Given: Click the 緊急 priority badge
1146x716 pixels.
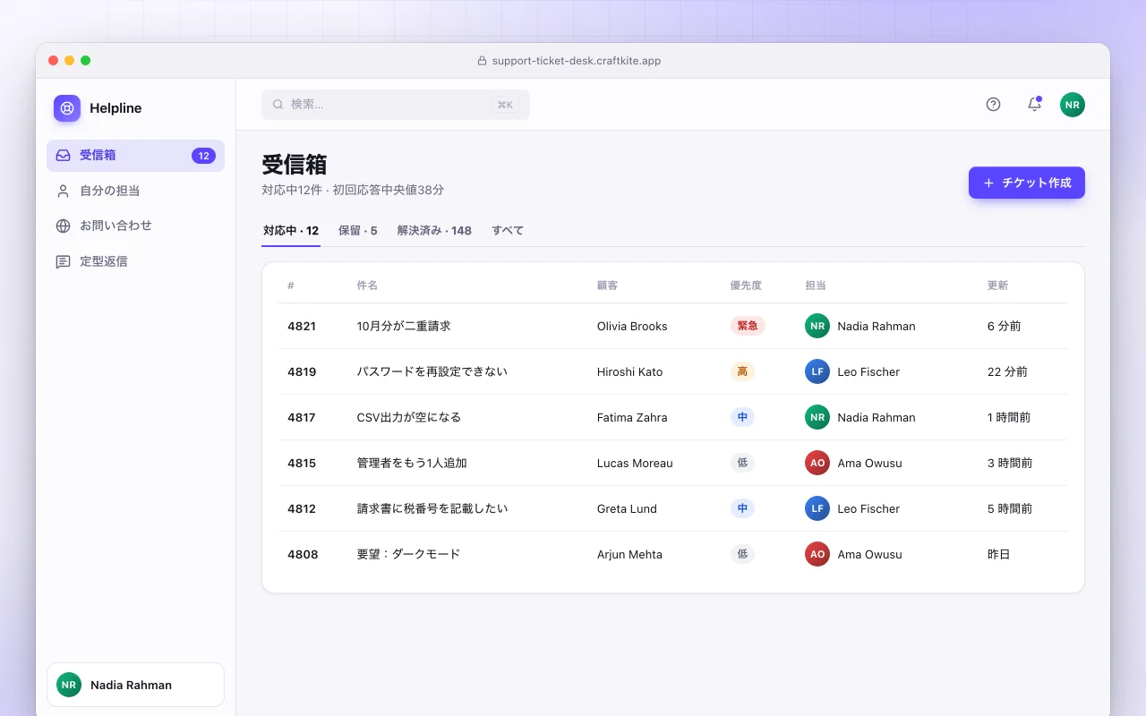Looking at the screenshot, I should (x=748, y=326).
